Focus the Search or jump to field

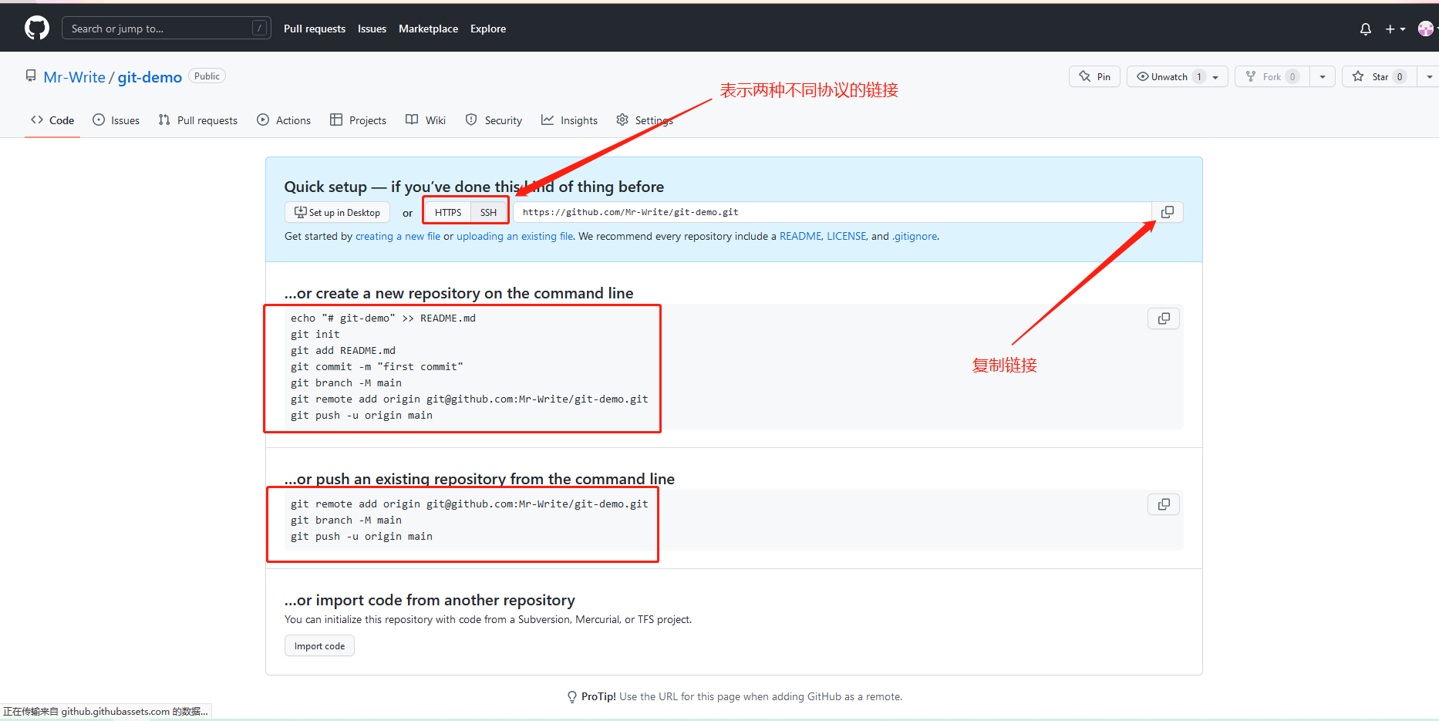click(167, 29)
